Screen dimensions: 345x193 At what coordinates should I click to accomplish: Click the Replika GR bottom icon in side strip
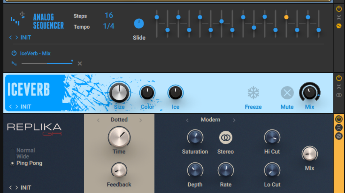(x=339, y=136)
